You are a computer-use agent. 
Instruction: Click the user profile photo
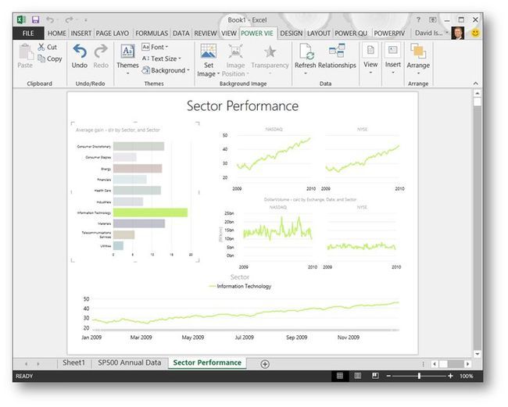click(x=458, y=33)
